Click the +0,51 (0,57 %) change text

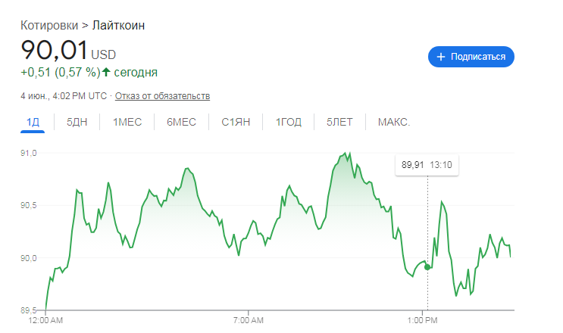61,73
